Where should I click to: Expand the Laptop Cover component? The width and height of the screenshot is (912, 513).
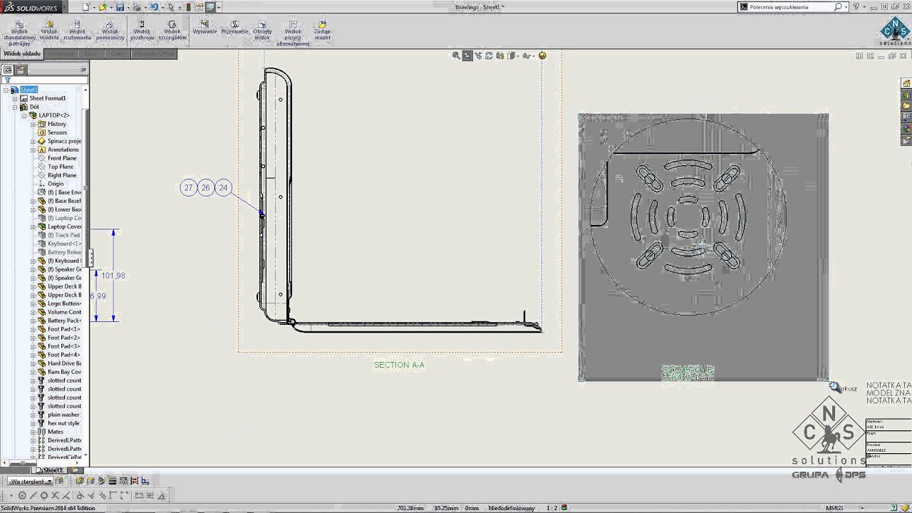33,227
